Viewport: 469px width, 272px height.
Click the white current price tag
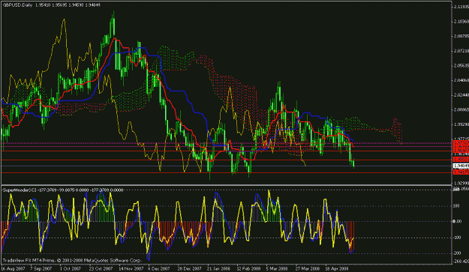pyautogui.click(x=461, y=166)
